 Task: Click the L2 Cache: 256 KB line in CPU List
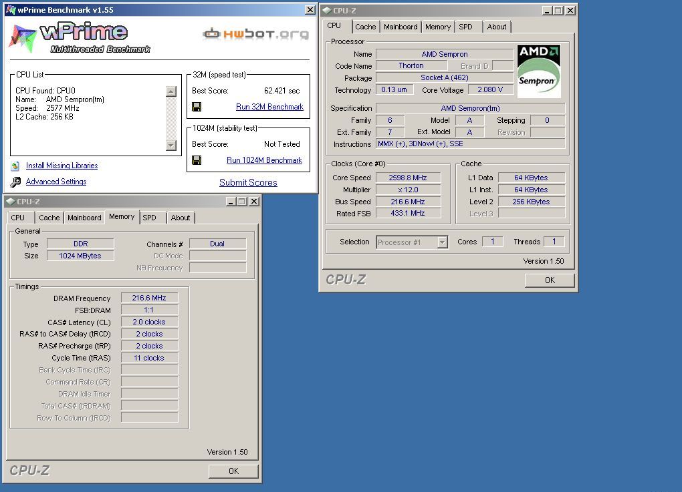pyautogui.click(x=44, y=117)
